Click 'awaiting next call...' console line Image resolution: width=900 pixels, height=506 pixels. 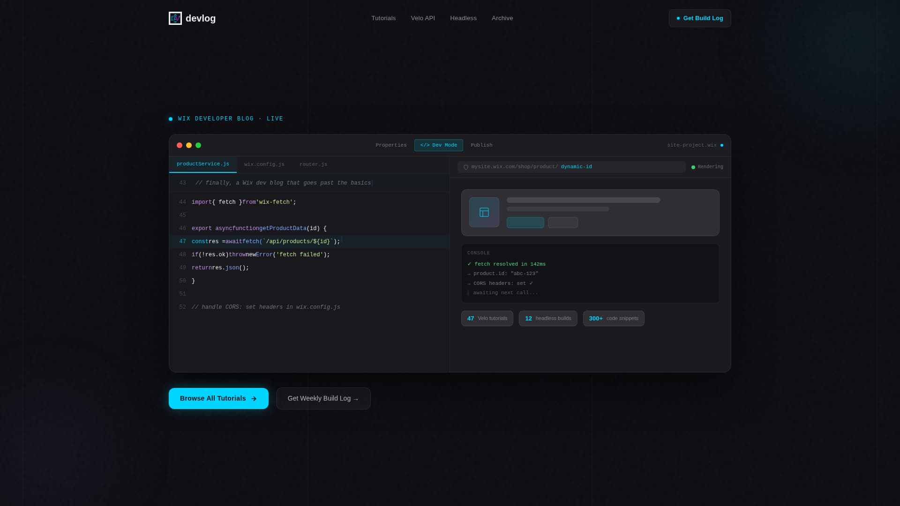pos(503,293)
